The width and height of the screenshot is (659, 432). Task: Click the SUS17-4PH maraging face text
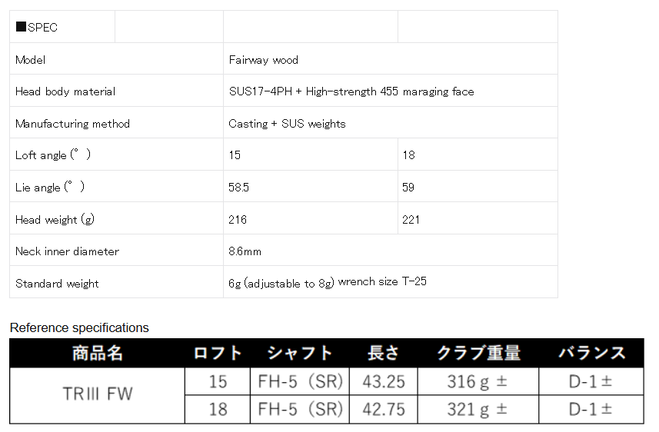351,91
